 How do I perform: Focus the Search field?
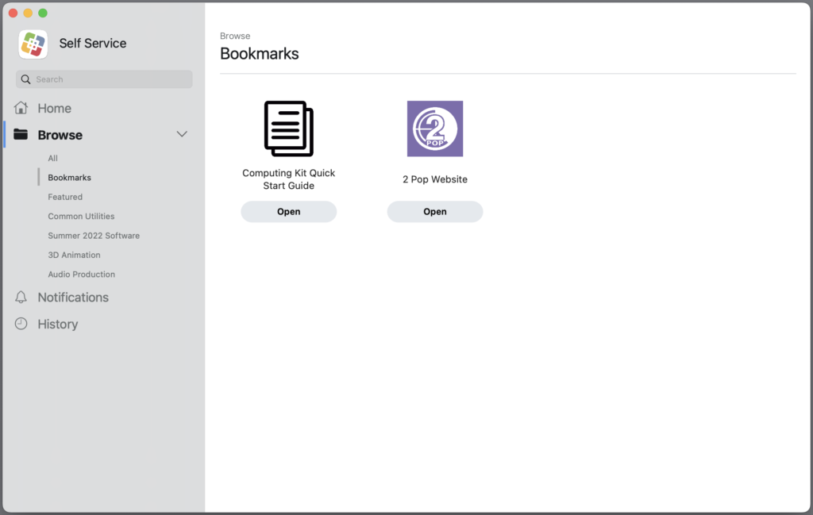pos(104,79)
